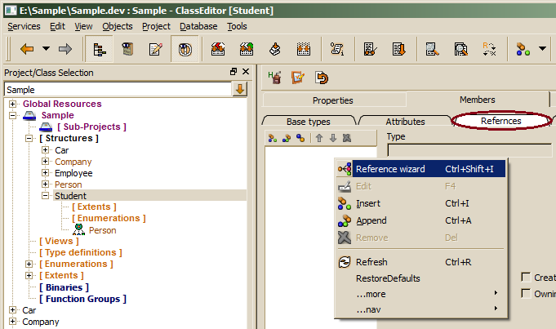Click the remove X icon in references toolbar
This screenshot has width=556, height=329.
click(x=347, y=138)
